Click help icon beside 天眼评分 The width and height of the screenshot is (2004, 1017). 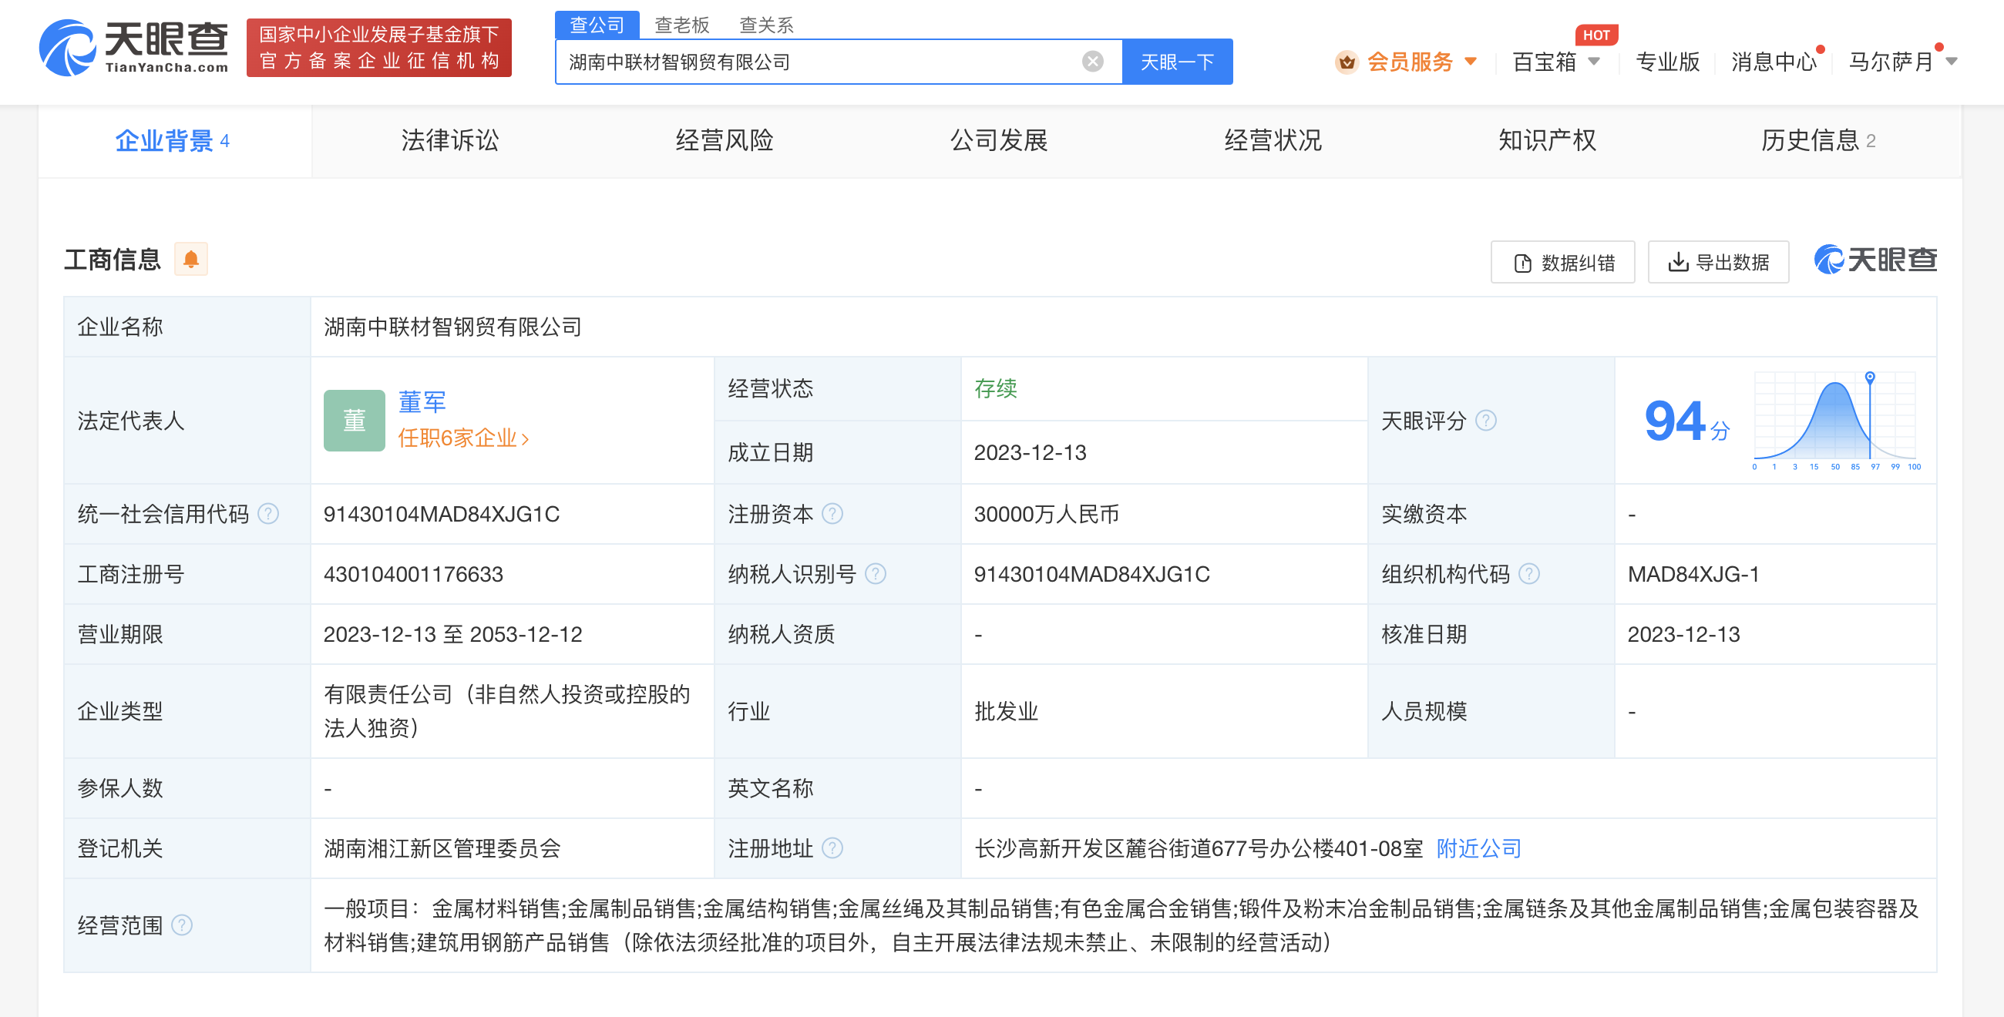coord(1485,421)
